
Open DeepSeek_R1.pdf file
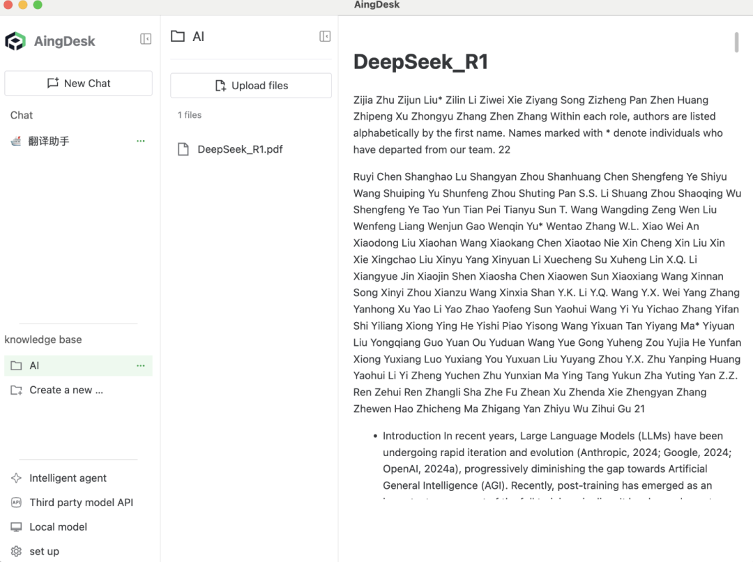[240, 149]
